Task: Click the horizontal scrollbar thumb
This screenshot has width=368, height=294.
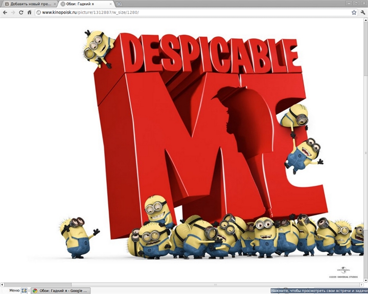Action: click(215, 285)
